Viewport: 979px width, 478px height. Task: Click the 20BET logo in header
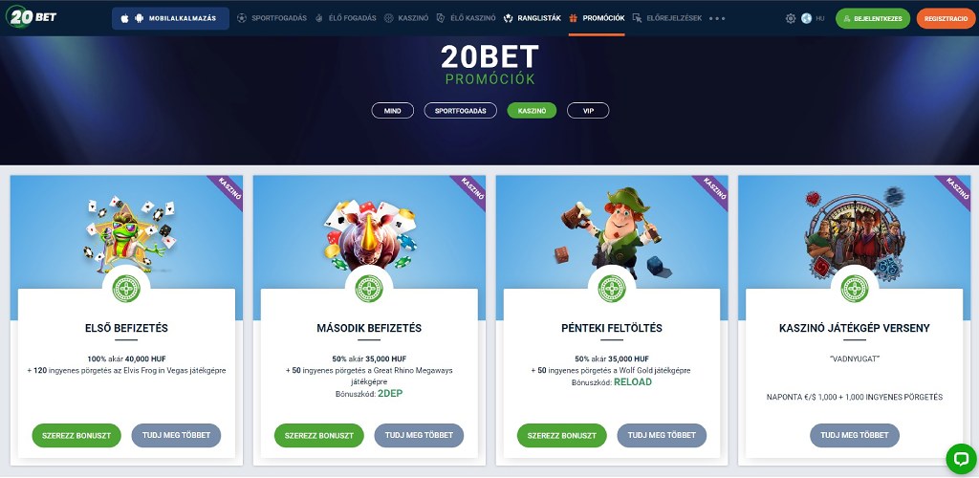(32, 17)
